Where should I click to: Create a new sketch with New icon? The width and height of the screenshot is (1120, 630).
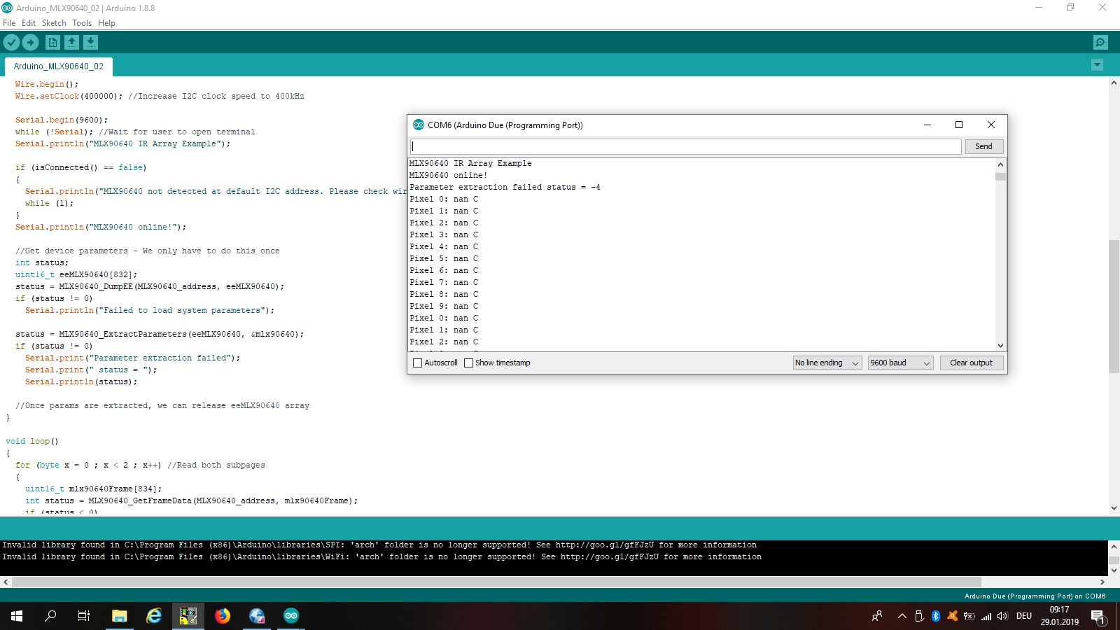[x=52, y=43]
